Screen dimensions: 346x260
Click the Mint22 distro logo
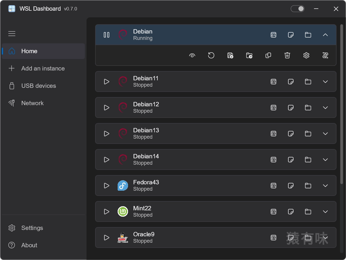(x=123, y=211)
